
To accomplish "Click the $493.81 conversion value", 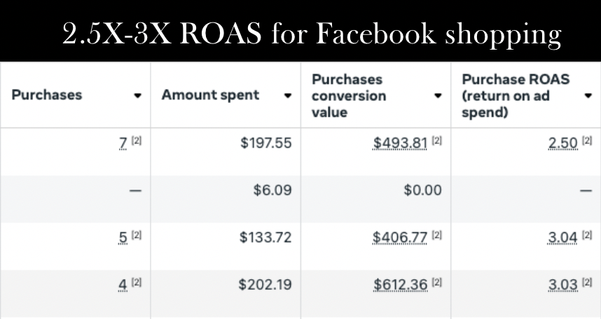I will (x=400, y=143).
